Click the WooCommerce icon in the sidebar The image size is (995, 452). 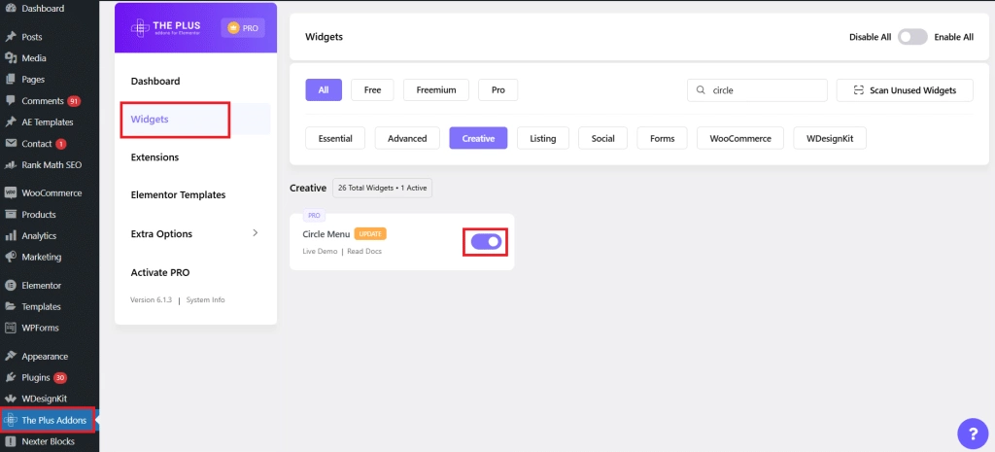11,193
